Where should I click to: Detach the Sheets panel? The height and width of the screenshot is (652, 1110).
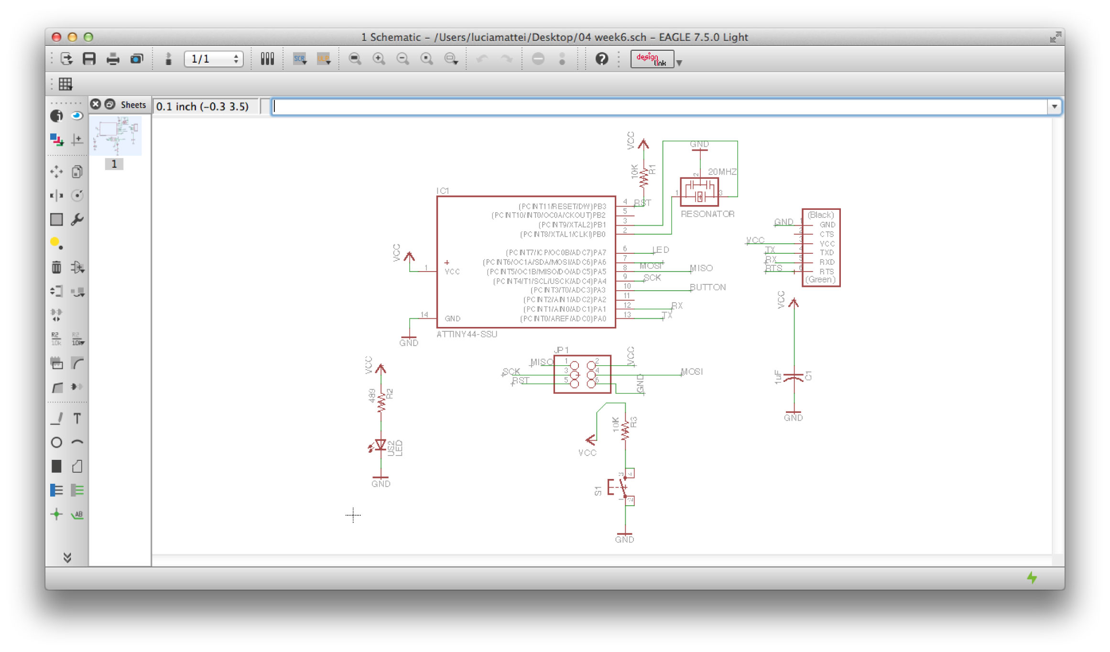[x=110, y=104]
